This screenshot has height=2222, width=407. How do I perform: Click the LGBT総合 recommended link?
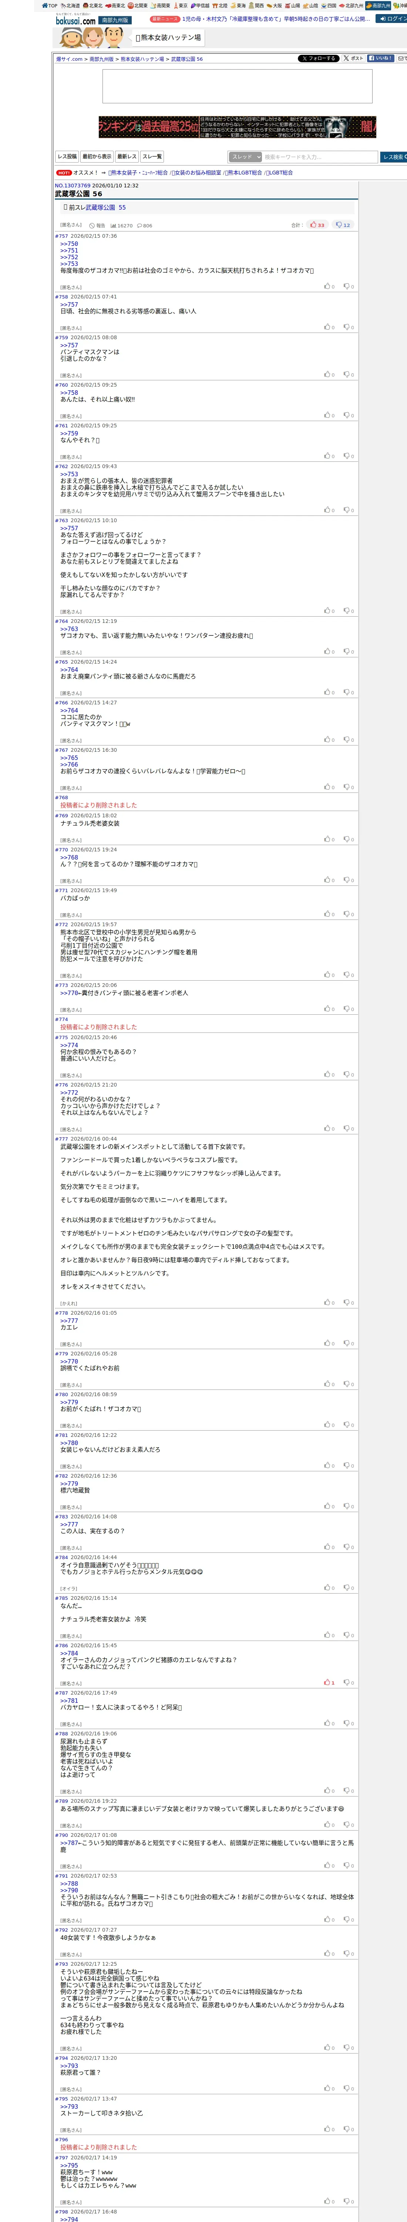(280, 173)
